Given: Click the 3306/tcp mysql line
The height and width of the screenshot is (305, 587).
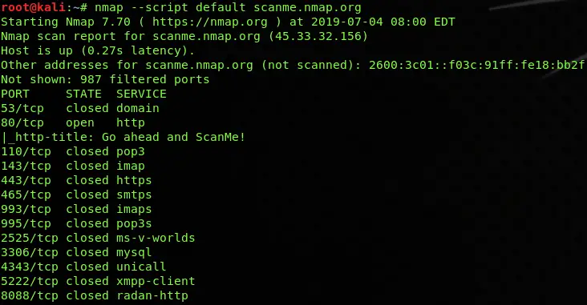Looking at the screenshot, I should (76, 253).
